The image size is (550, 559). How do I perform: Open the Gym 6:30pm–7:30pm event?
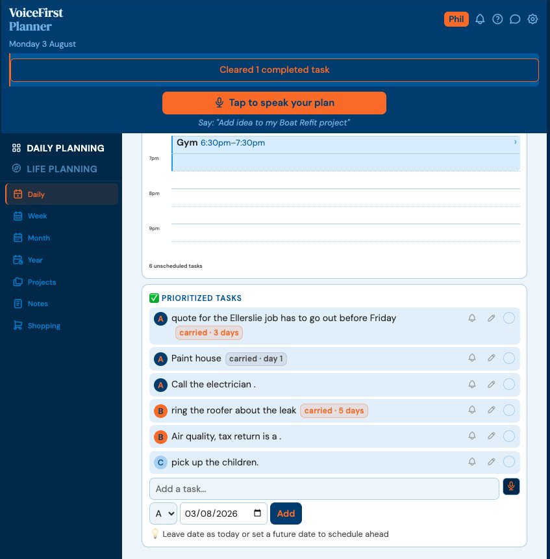click(x=345, y=153)
